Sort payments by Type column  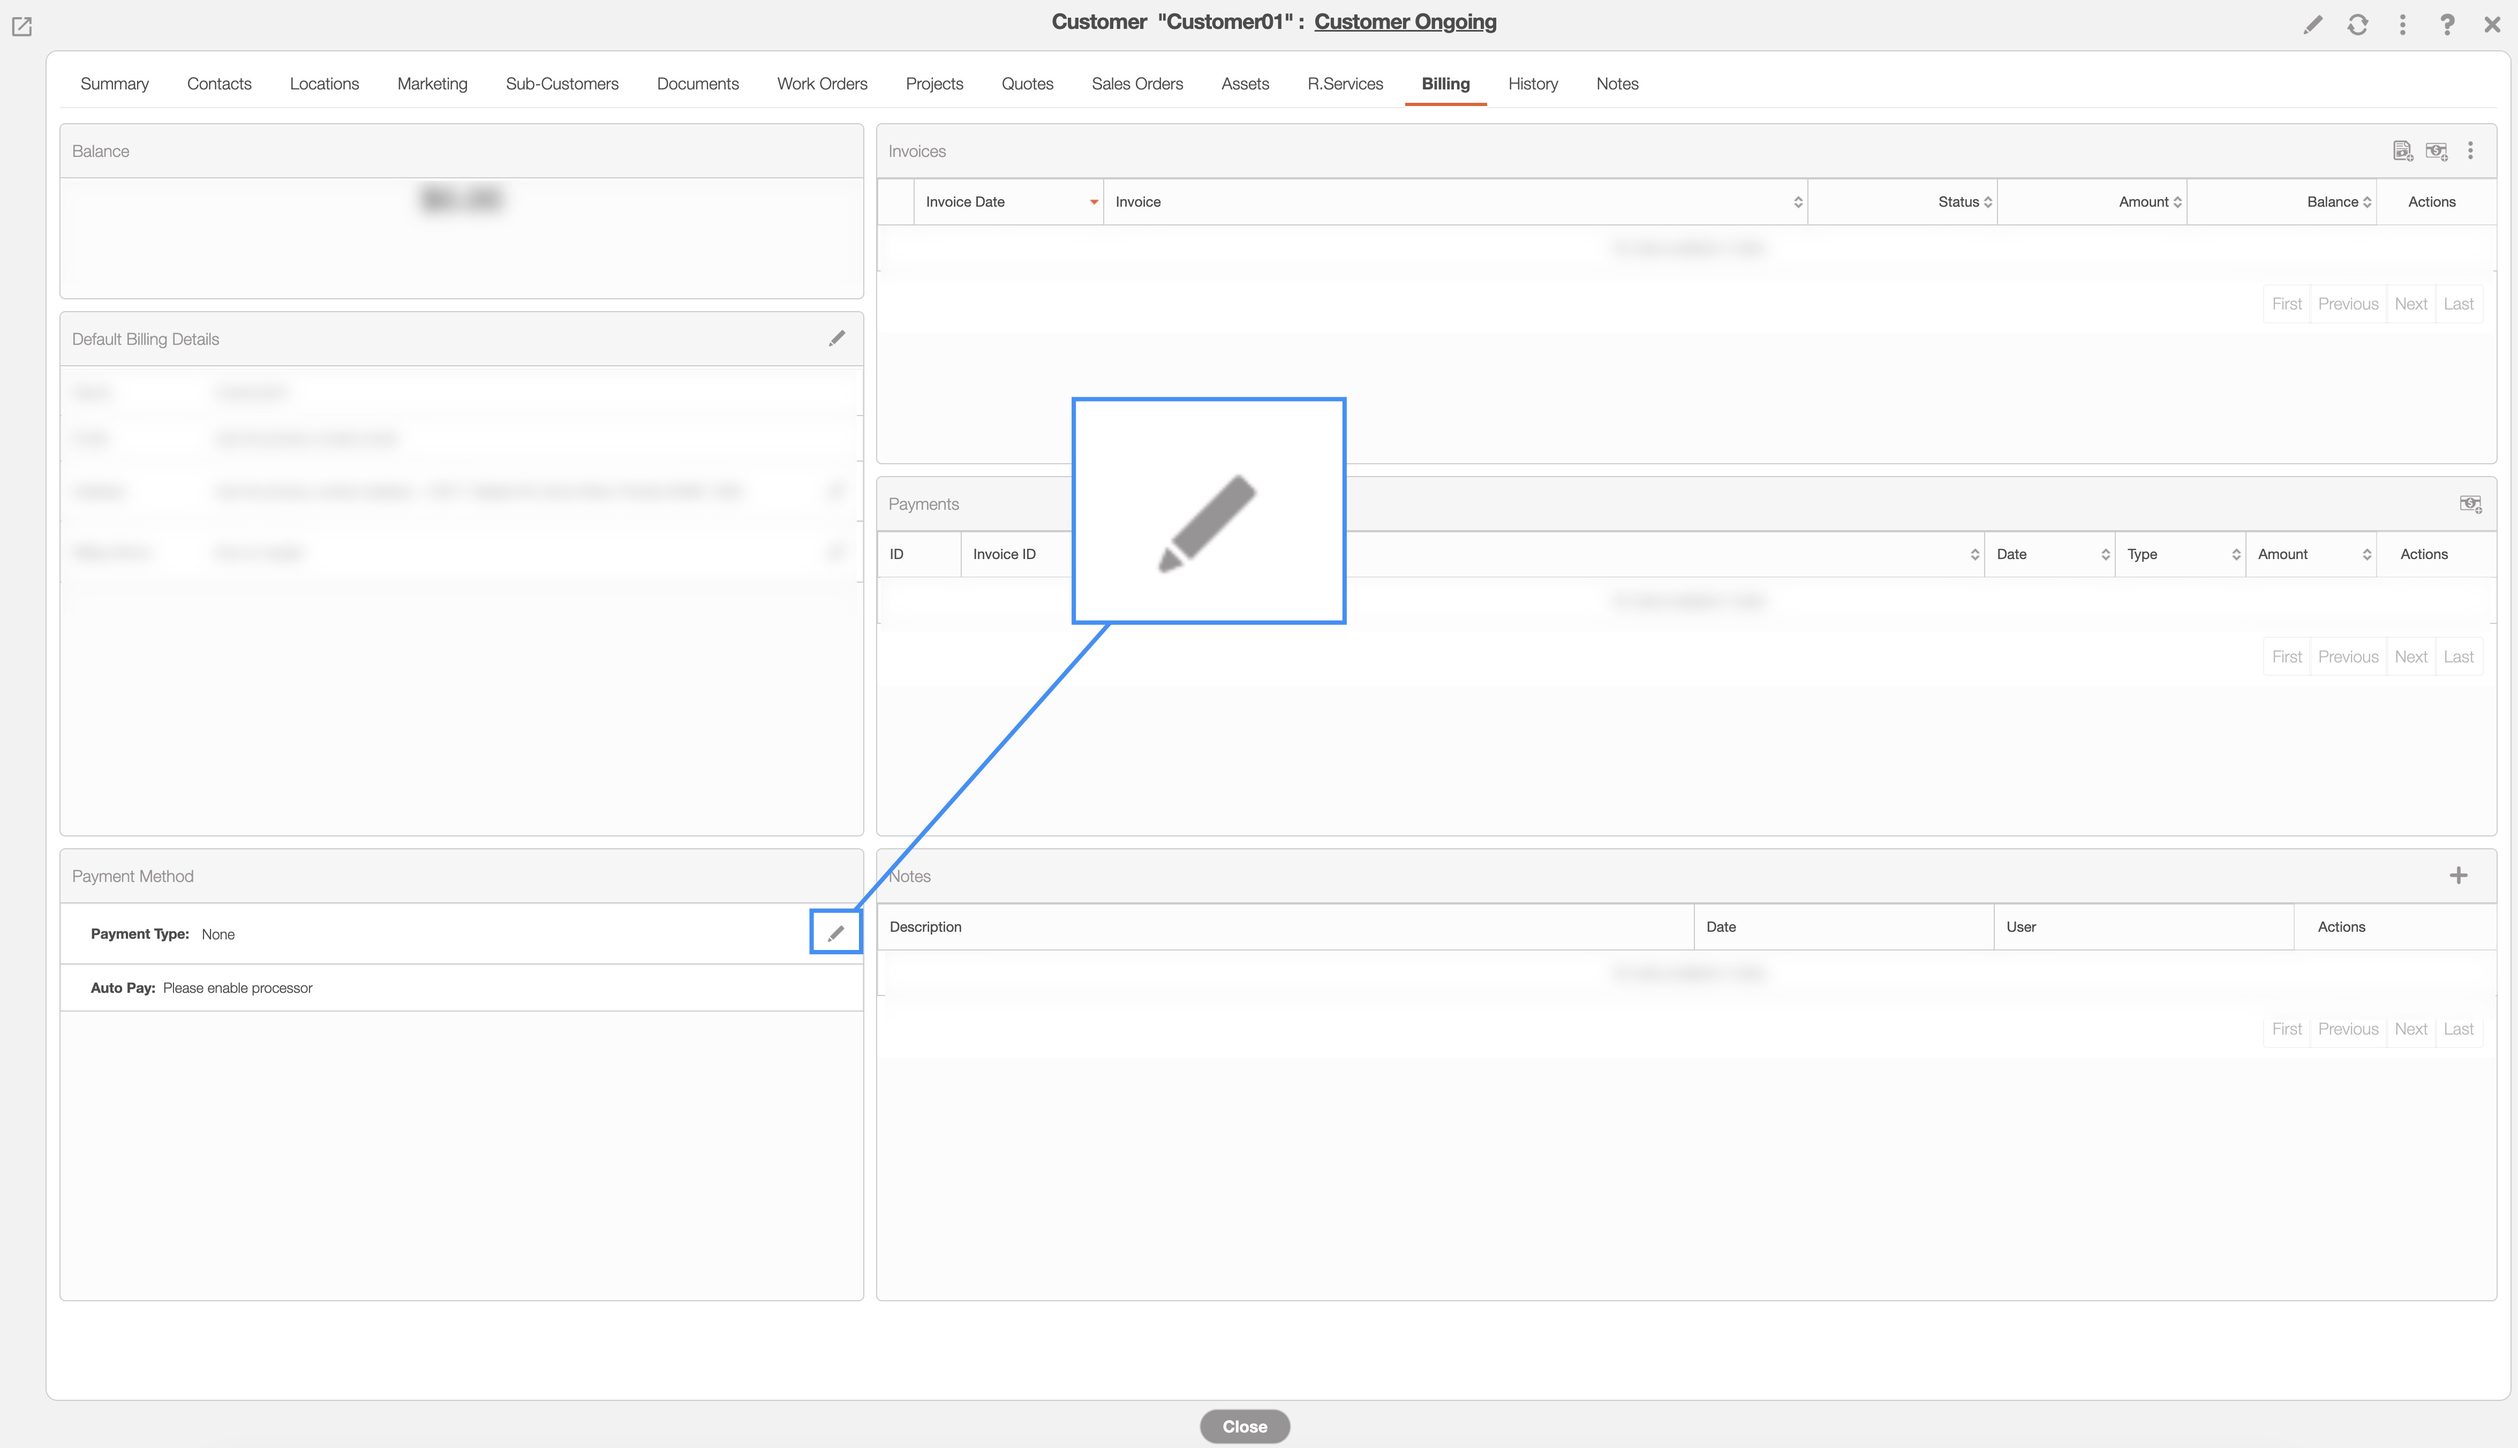[2180, 555]
